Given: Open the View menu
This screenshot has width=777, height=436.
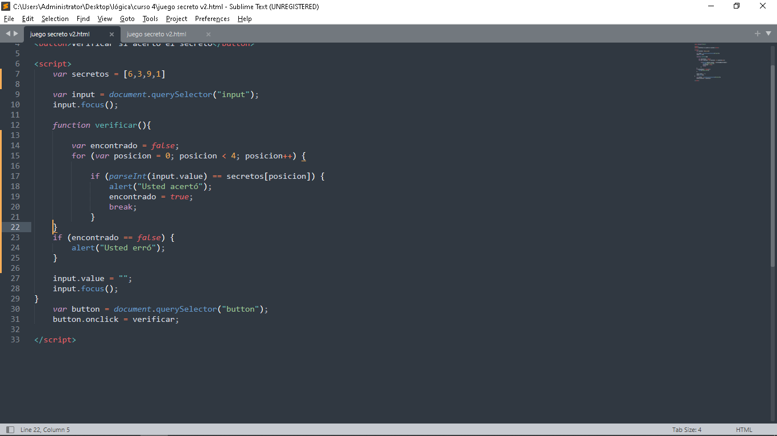Looking at the screenshot, I should click(x=105, y=19).
